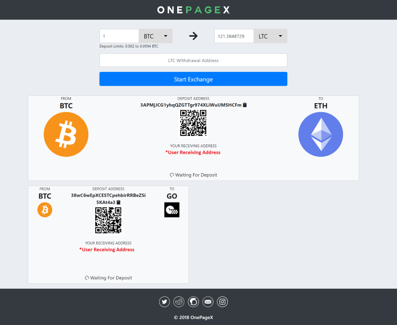397x325 pixels.
Task: Open the Steemit icon in the footer
Action: 194,302
